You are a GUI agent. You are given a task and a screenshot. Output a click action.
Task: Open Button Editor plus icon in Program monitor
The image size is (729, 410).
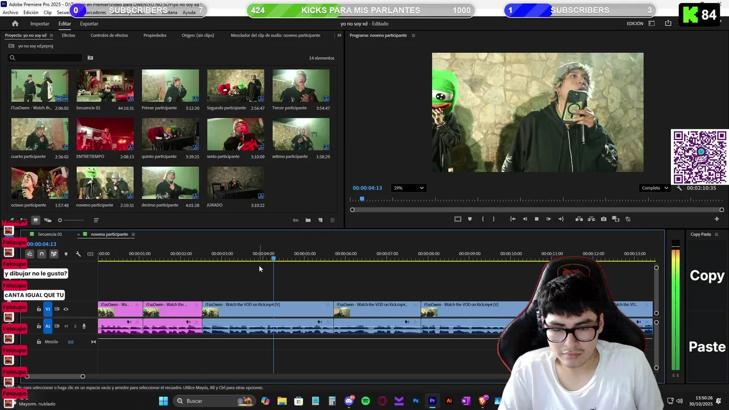(x=717, y=219)
